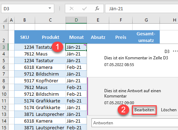This screenshot has height=130, width=178.
Task: Click the Produkt header cell
Action: [50, 37]
